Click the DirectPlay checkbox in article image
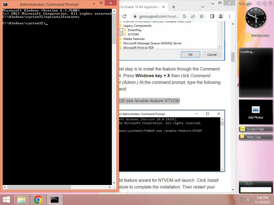274x205 pixels. pos(121,30)
